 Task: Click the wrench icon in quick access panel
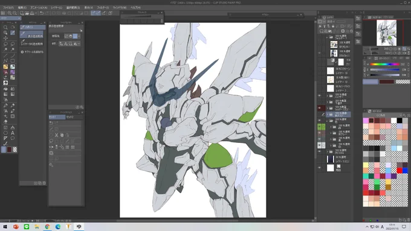pyautogui.click(x=51, y=165)
